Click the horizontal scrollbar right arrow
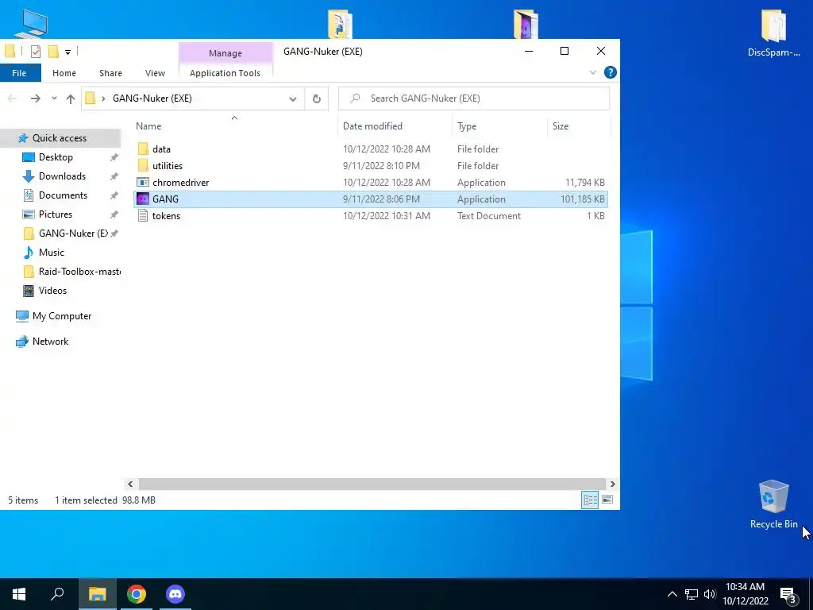This screenshot has height=610, width=813. click(x=612, y=484)
